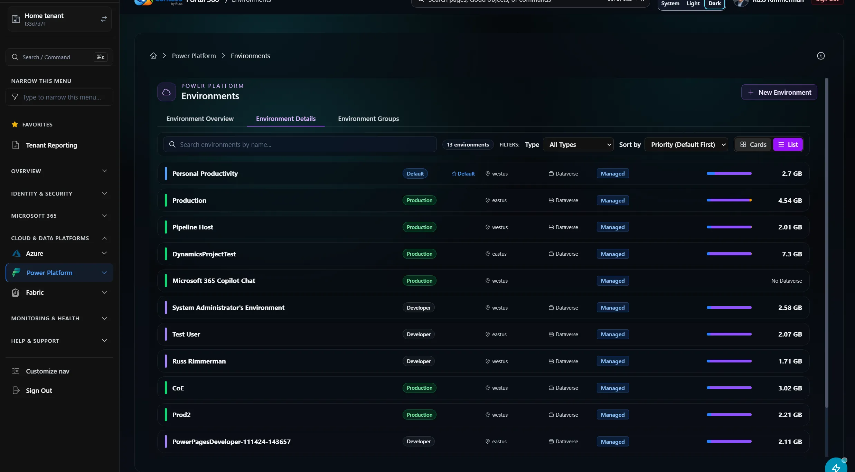Expand the Help & Support section

tap(59, 341)
